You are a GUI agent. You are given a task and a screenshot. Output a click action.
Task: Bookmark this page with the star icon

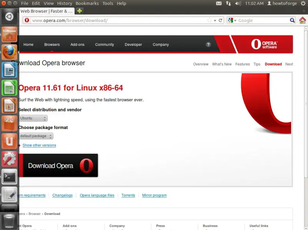[x=209, y=20]
